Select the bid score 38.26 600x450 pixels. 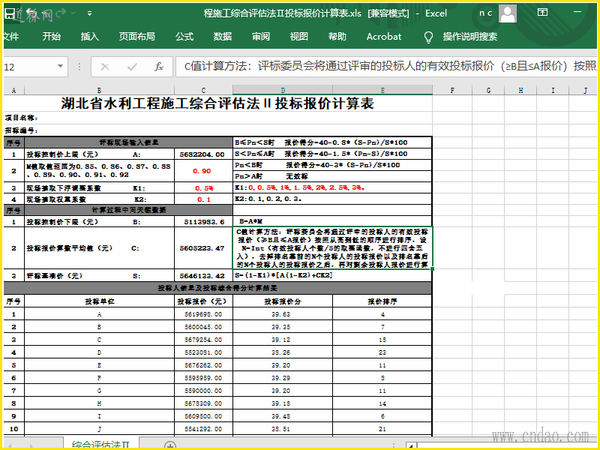tap(283, 352)
